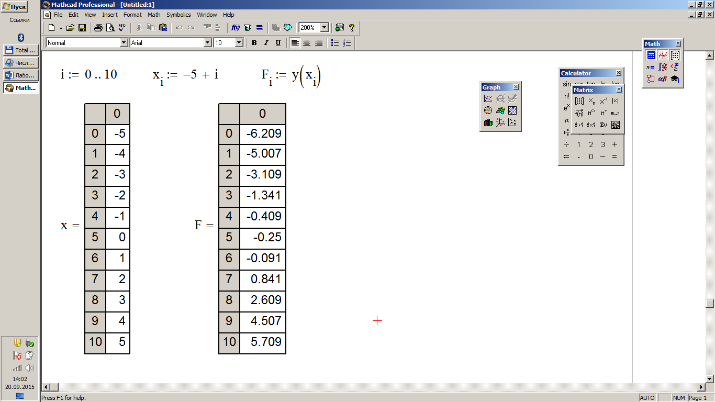Click the Programming palette icon
Screen dimensions: 715x402
651,79
